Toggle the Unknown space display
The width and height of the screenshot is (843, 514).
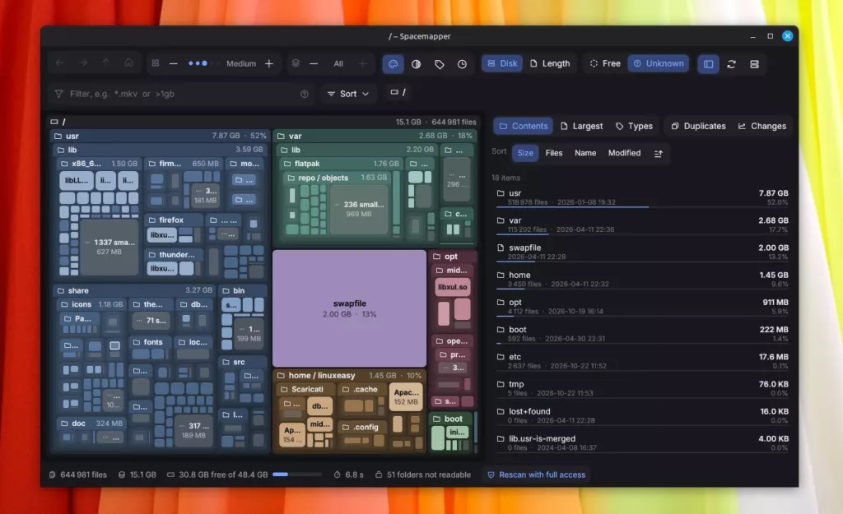click(x=659, y=63)
